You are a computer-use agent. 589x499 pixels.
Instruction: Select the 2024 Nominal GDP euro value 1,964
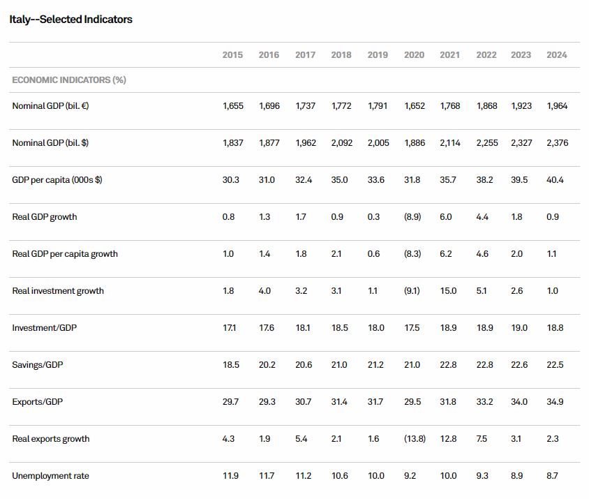557,106
